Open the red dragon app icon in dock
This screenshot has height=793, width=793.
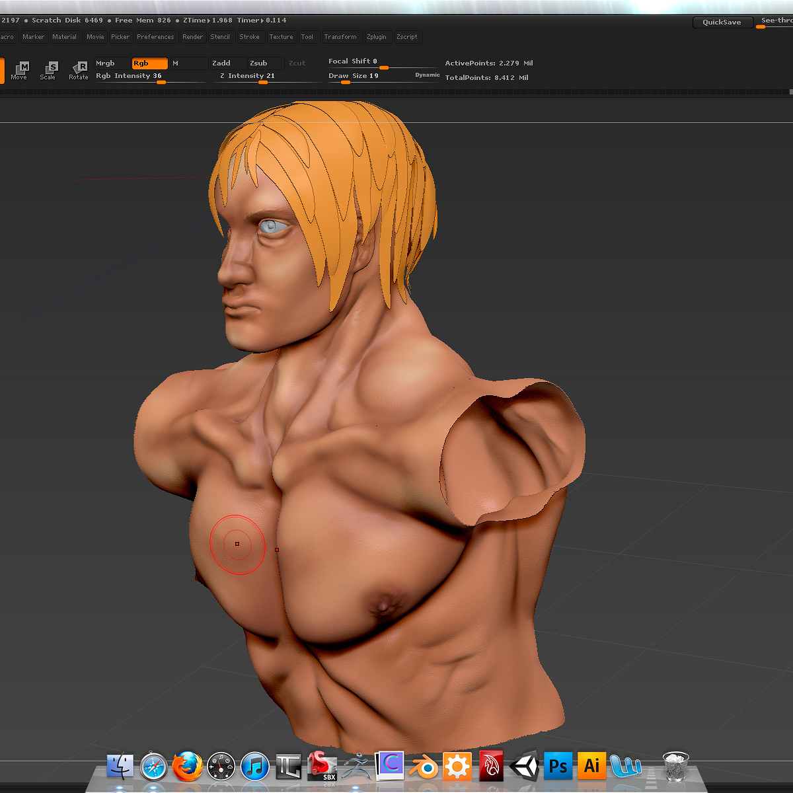491,767
